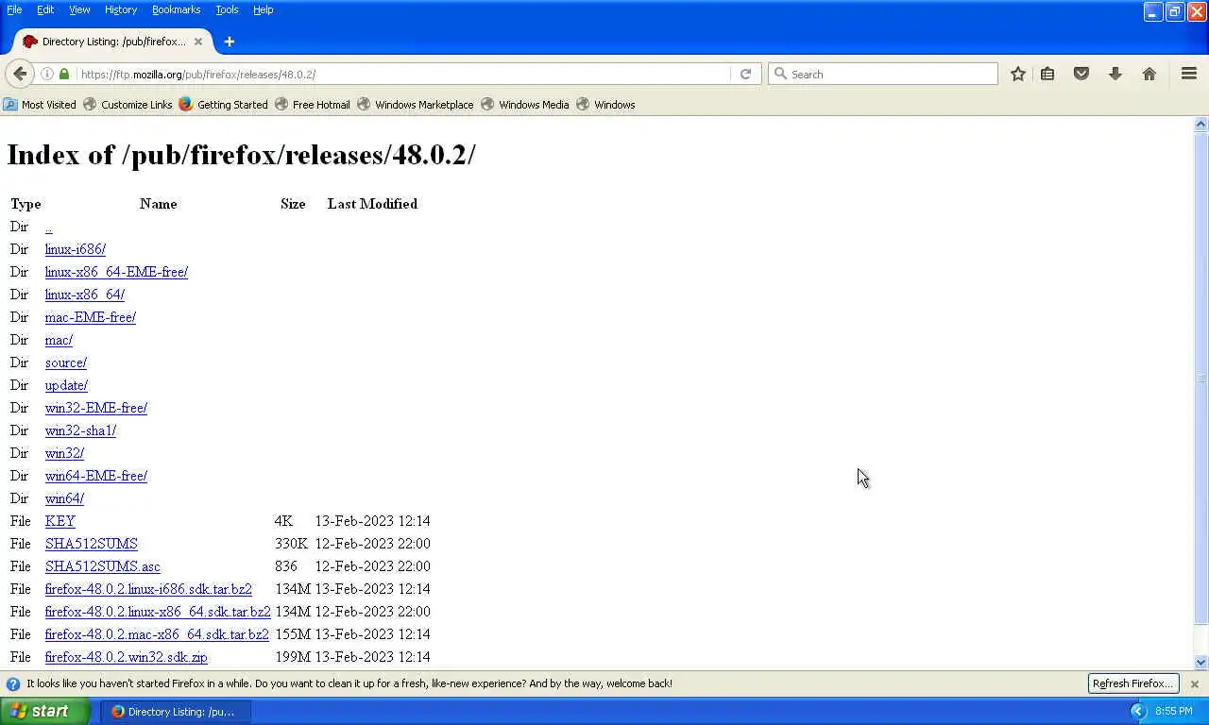Save page to Pocket
The image size is (1209, 725).
point(1081,74)
